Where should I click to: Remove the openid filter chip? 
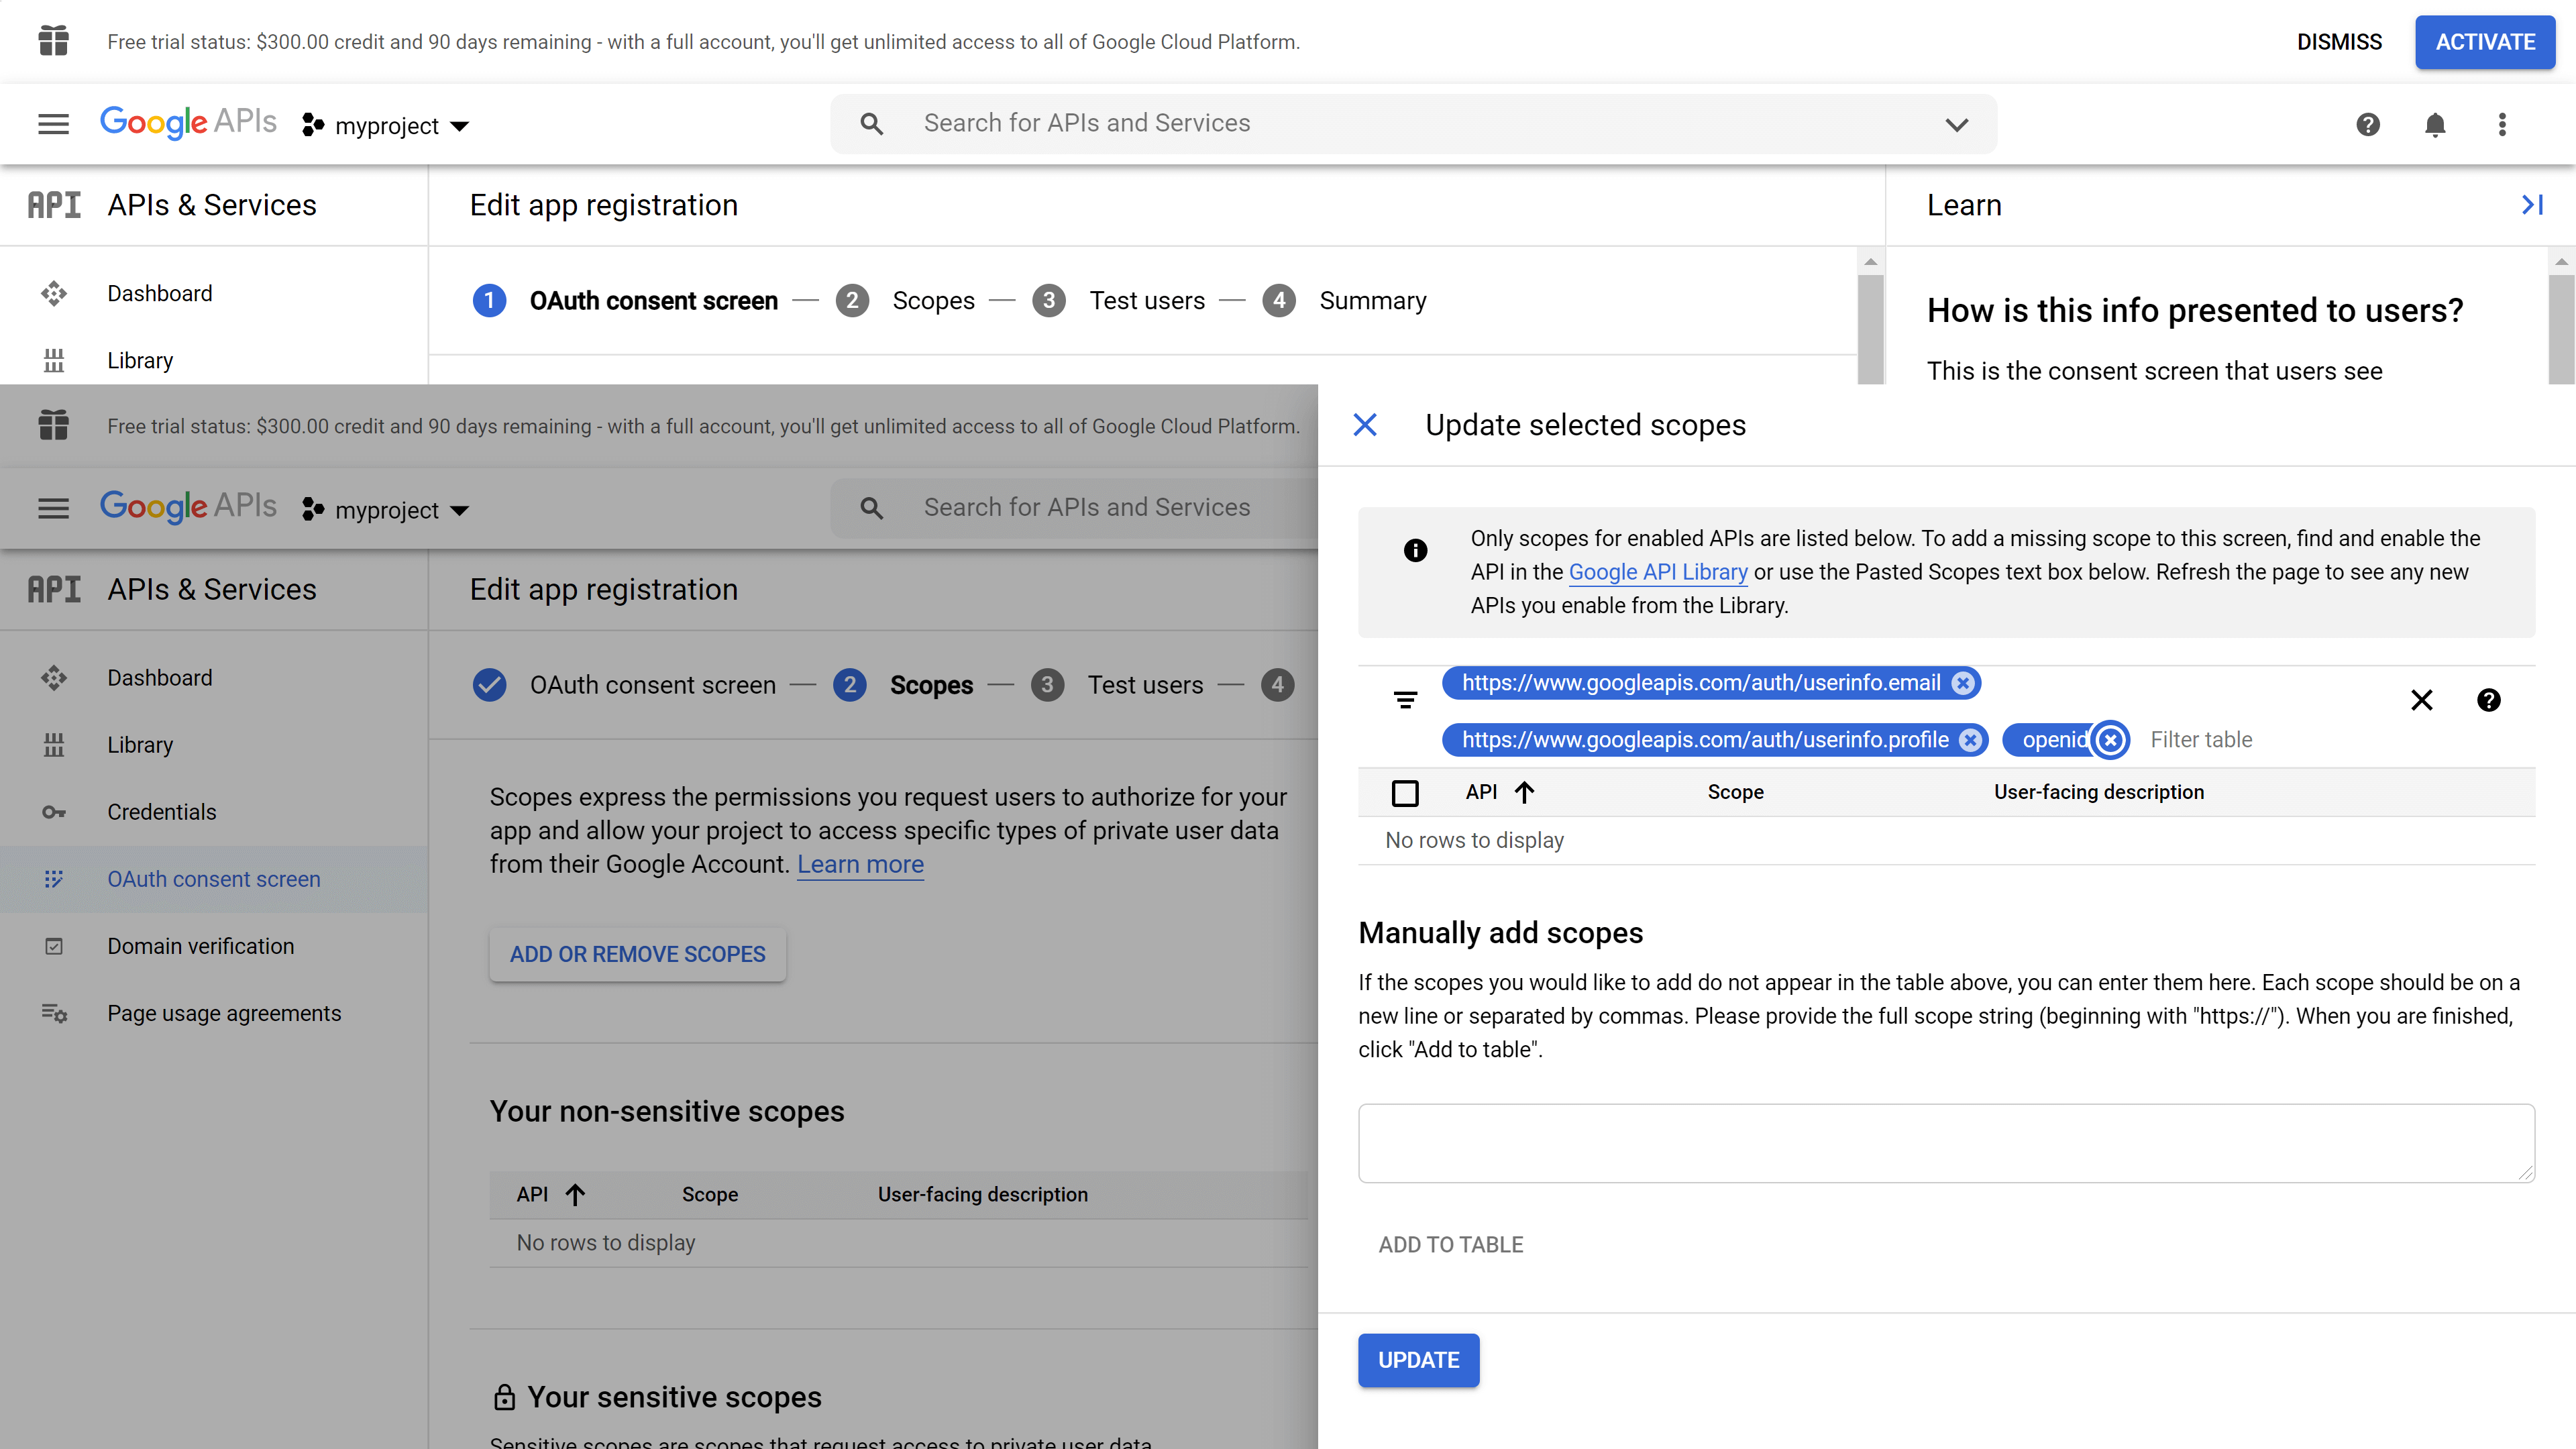pyautogui.click(x=2110, y=740)
